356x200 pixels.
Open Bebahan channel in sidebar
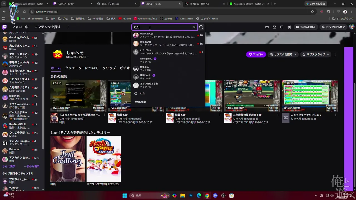click(x=22, y=151)
